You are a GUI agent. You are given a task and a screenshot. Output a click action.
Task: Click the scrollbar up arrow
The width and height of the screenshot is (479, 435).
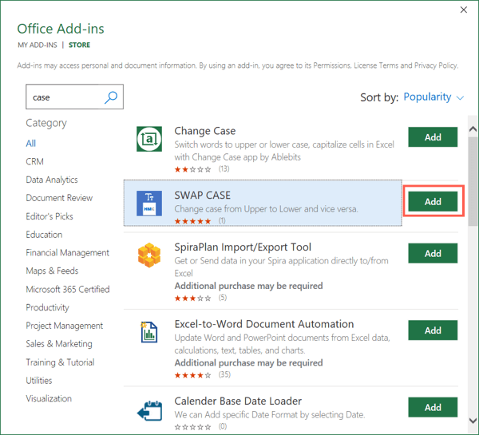pyautogui.click(x=473, y=130)
